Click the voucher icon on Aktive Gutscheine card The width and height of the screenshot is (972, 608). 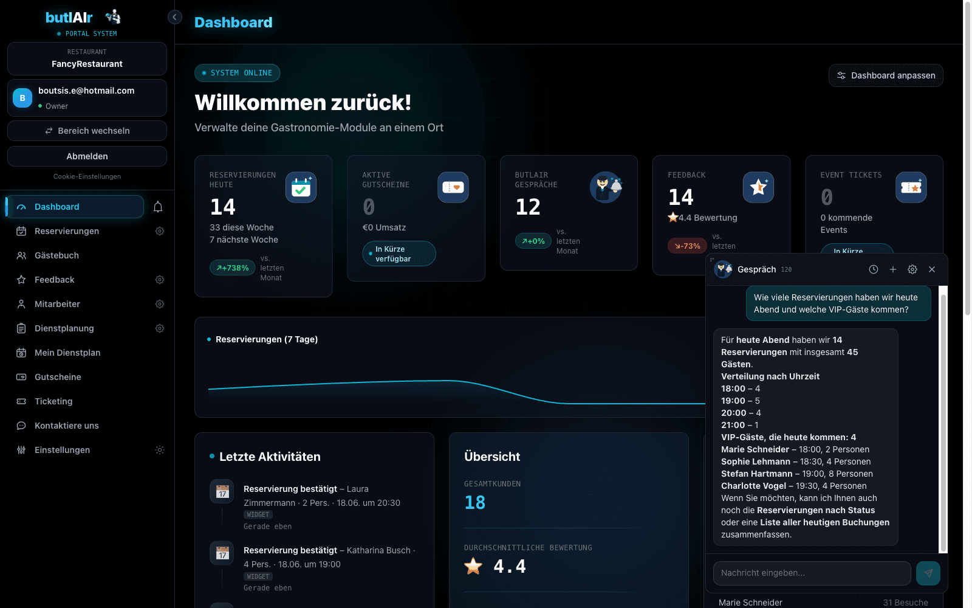(453, 187)
